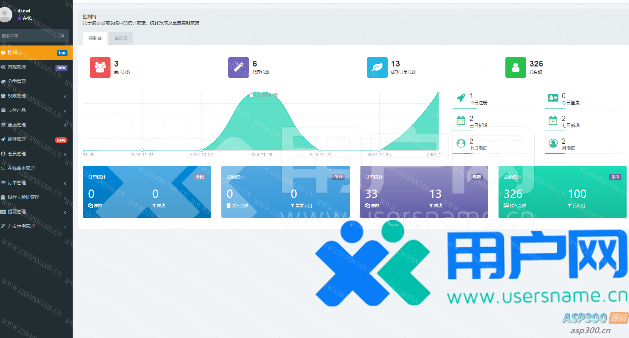This screenshot has width=629, height=338.
Task: Click the ID card icon for 今日登录
Action: click(553, 98)
